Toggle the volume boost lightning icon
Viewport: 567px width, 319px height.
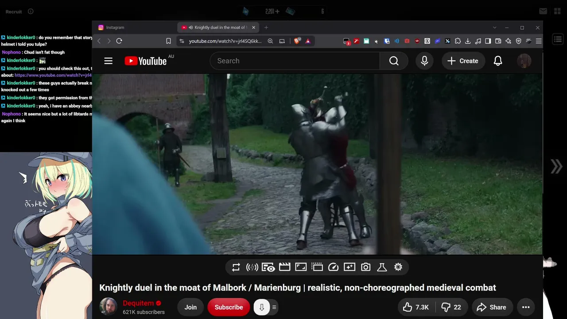[x=252, y=267]
